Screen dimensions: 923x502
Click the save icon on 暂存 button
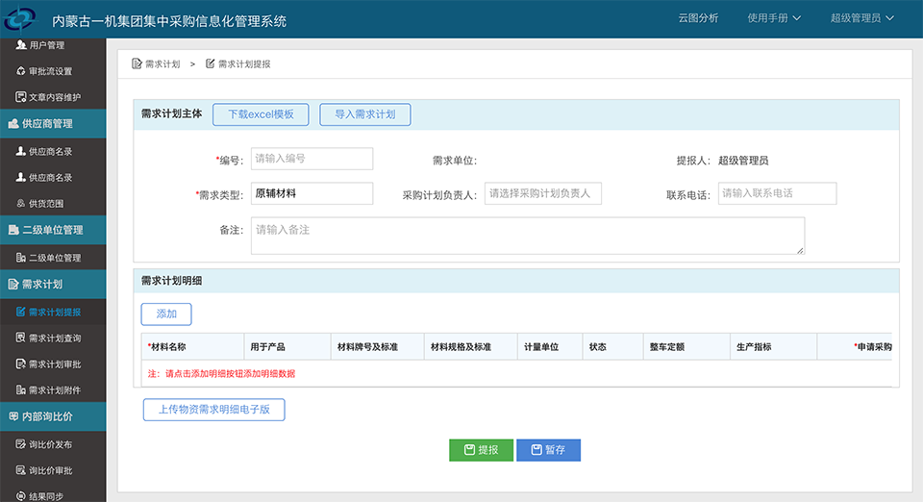tap(536, 450)
